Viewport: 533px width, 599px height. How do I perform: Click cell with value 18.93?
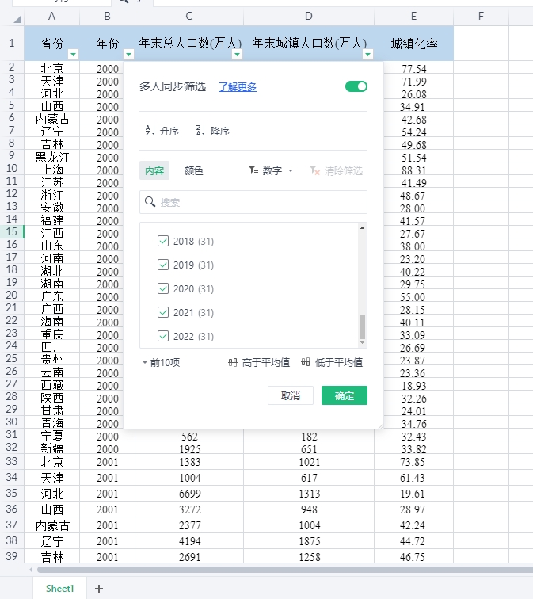pyautogui.click(x=414, y=386)
